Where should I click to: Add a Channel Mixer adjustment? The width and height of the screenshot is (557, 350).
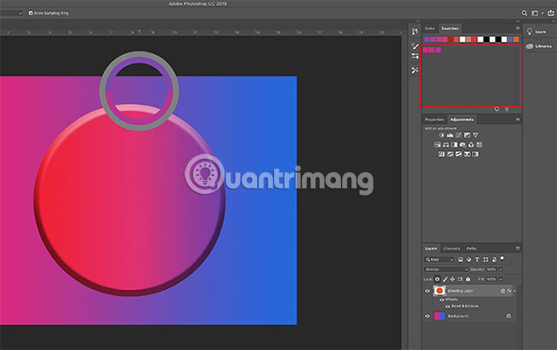click(471, 145)
